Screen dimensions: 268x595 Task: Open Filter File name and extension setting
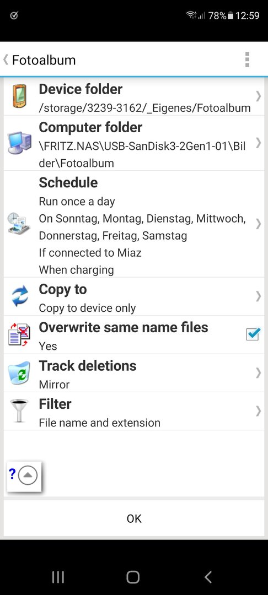point(134,411)
